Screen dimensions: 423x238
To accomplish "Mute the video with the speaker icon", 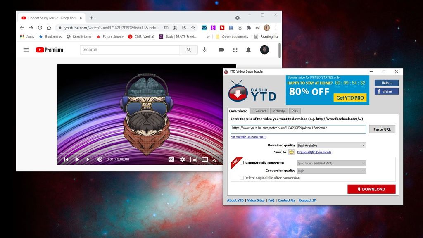I will click(99, 159).
